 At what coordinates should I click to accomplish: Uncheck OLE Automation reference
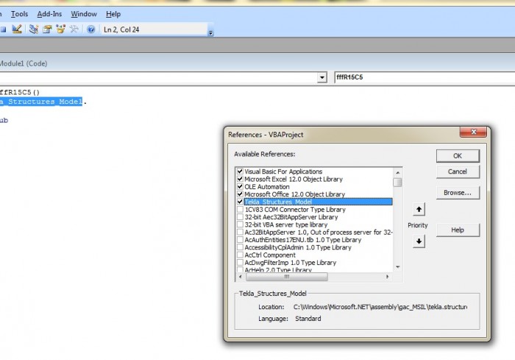(240, 186)
